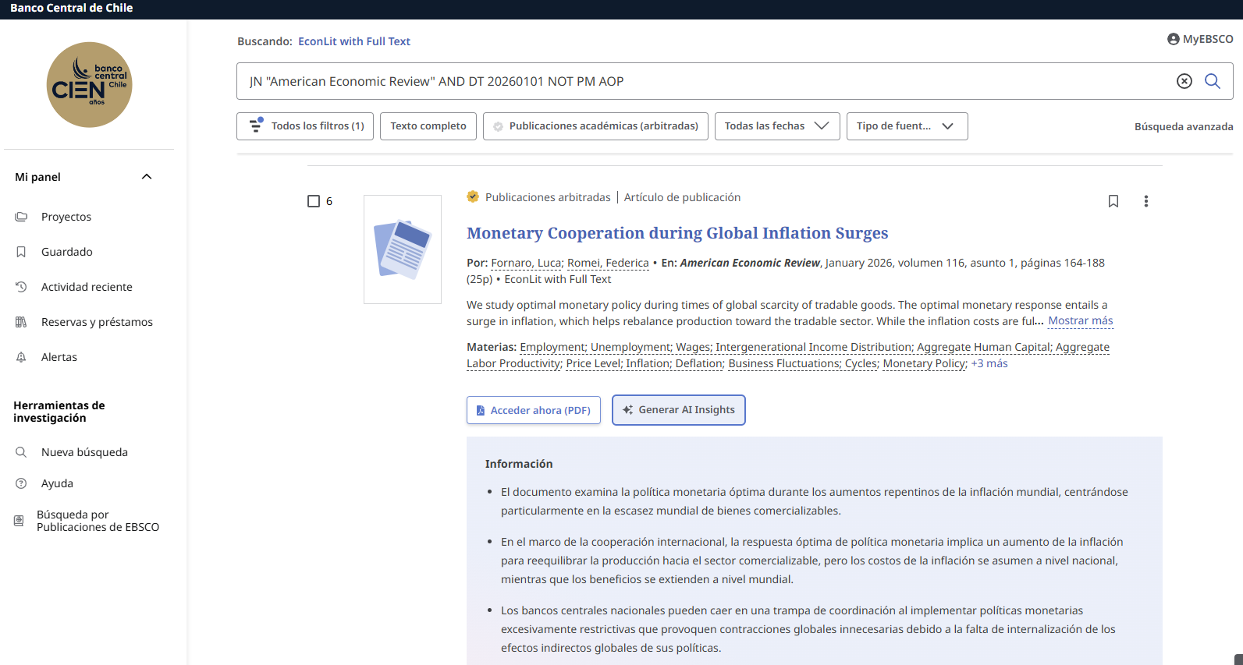Viewport: 1243px width, 665px height.
Task: Bookmark the Monetary Cooperation article
Action: [1113, 201]
